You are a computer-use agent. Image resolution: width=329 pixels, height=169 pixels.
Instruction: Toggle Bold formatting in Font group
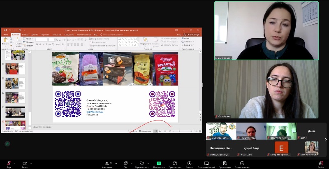[37, 44]
